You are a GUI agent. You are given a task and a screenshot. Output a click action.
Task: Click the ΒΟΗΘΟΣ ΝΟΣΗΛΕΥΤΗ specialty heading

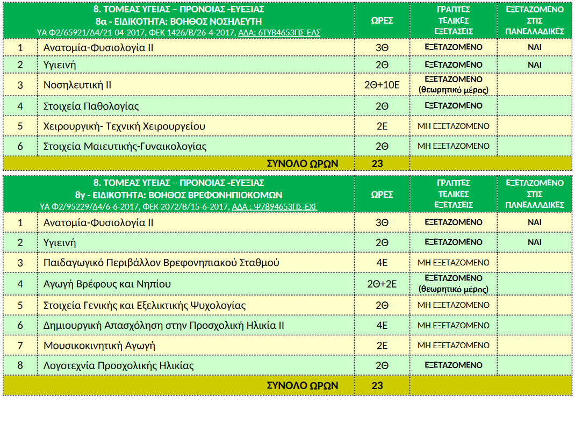[x=179, y=21]
